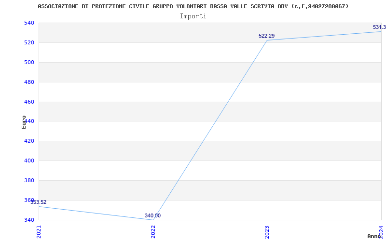Select the 2023 x-axis year label
The width and height of the screenshot is (386, 241).
[x=267, y=232]
